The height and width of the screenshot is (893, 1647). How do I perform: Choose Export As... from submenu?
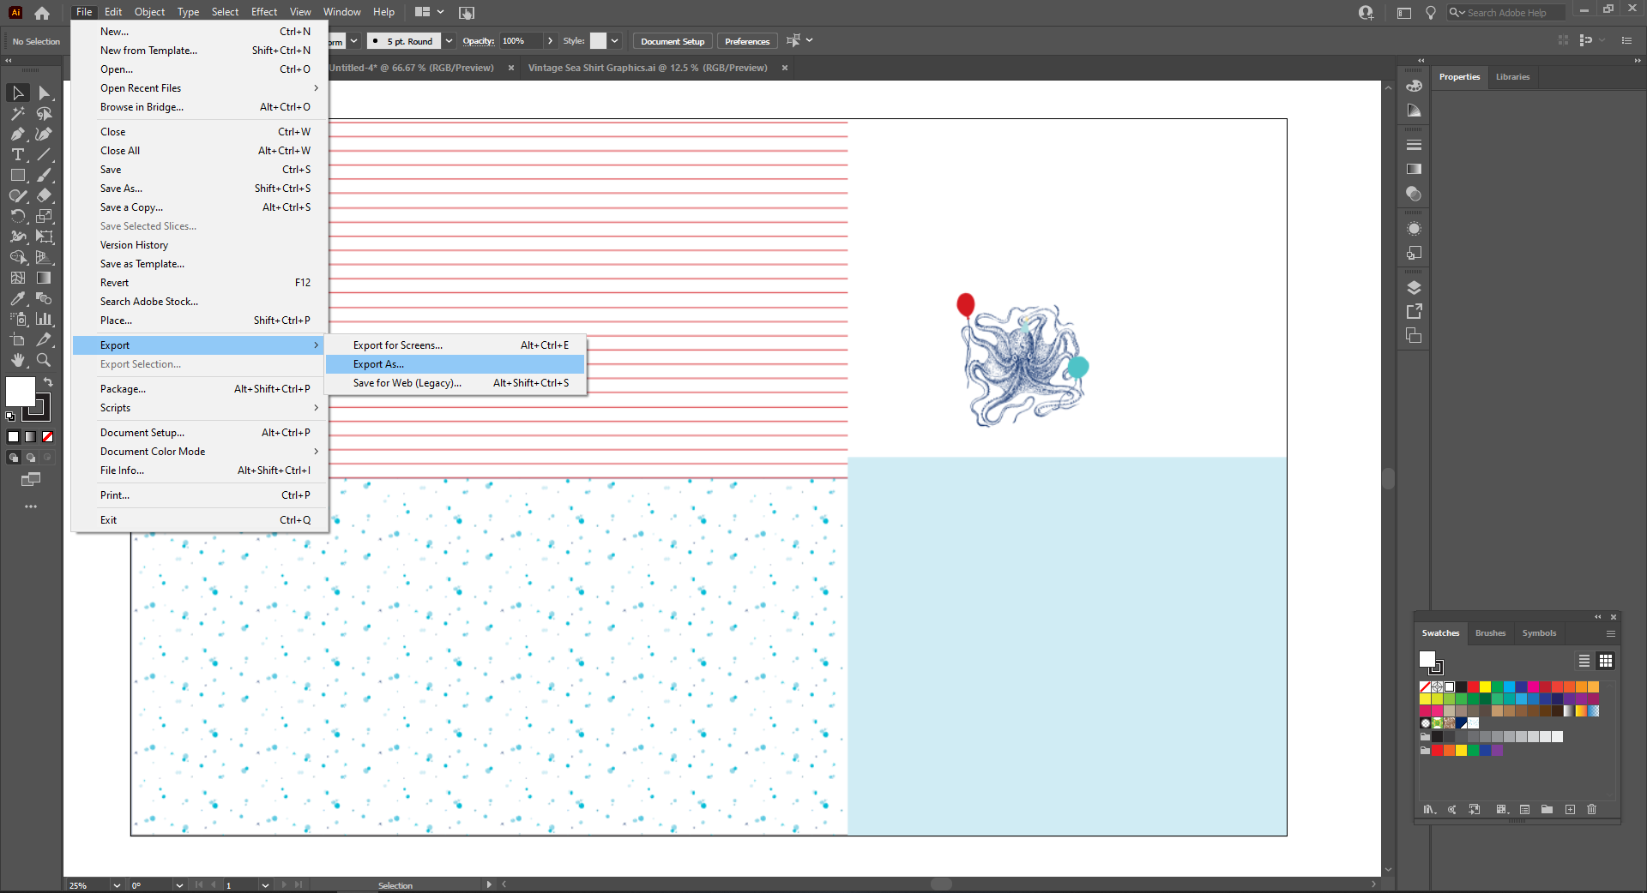(455, 364)
